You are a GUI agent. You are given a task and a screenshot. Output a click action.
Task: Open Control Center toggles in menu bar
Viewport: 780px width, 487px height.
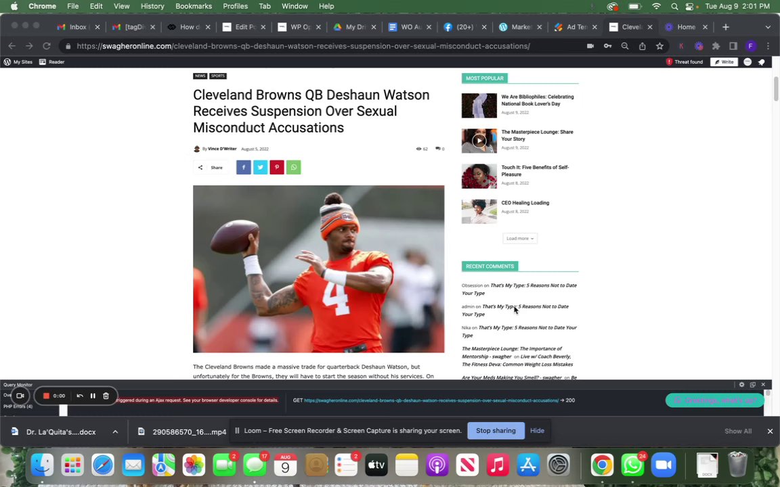(x=689, y=6)
